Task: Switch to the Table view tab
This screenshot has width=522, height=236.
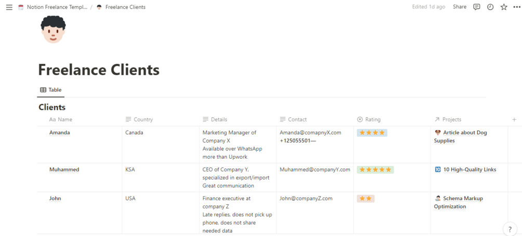Action: click(51, 90)
